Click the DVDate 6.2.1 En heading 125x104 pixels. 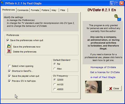tap(102, 10)
